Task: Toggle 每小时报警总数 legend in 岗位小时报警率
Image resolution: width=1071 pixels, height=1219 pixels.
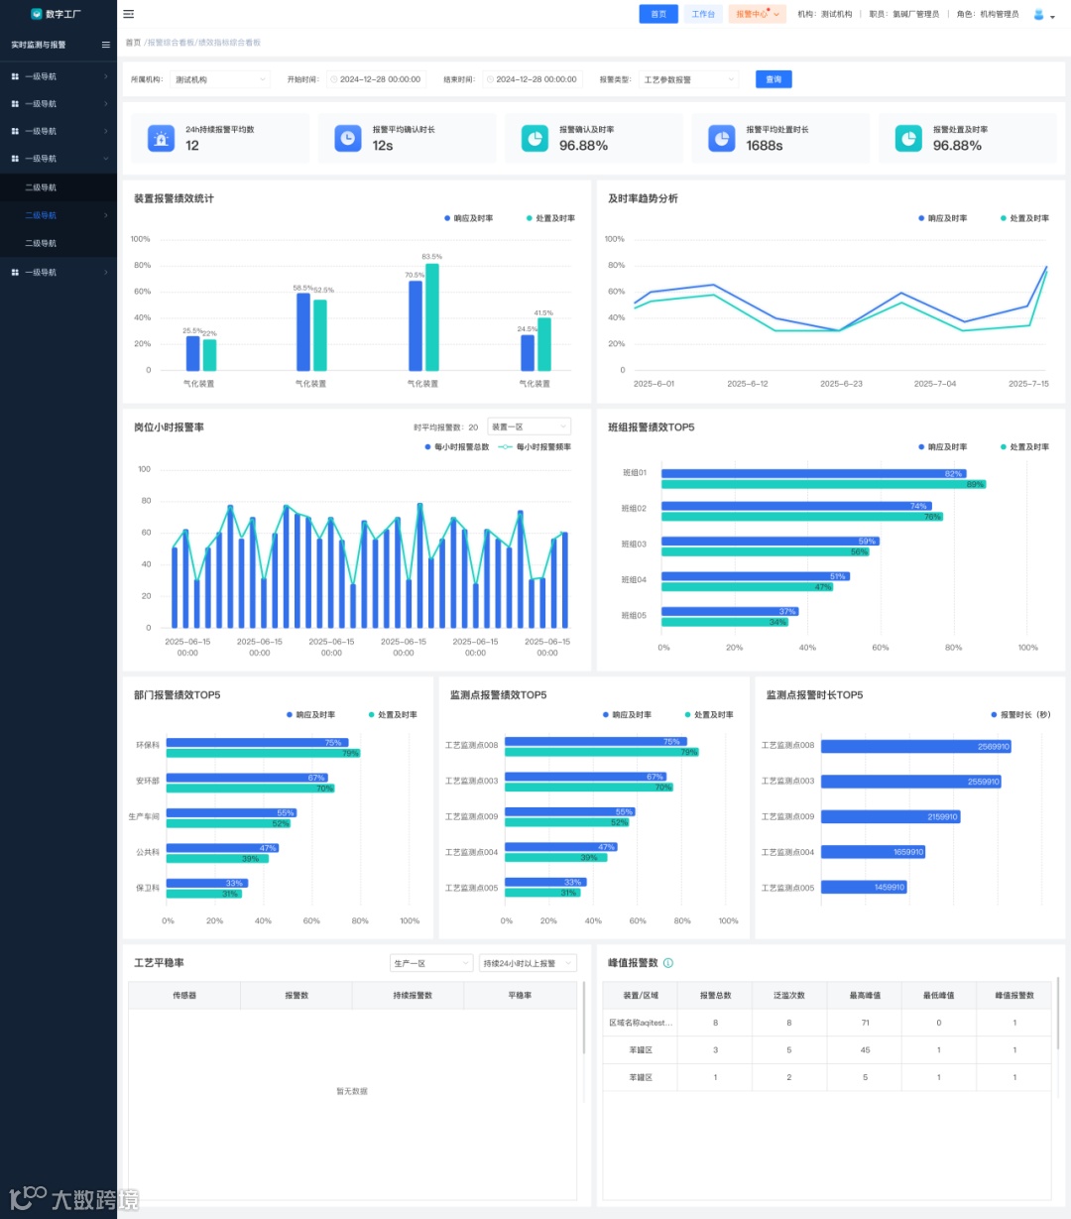Action: [457, 447]
